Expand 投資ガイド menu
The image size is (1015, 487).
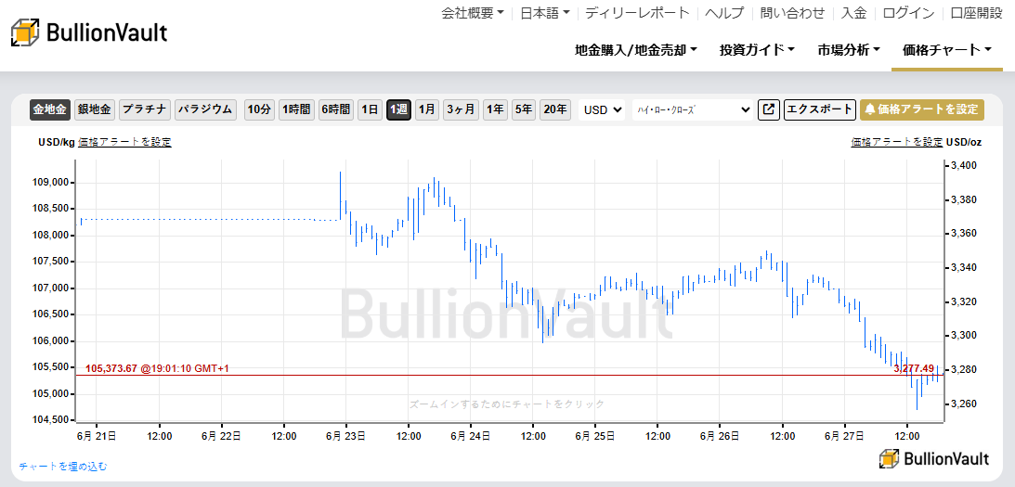point(758,50)
